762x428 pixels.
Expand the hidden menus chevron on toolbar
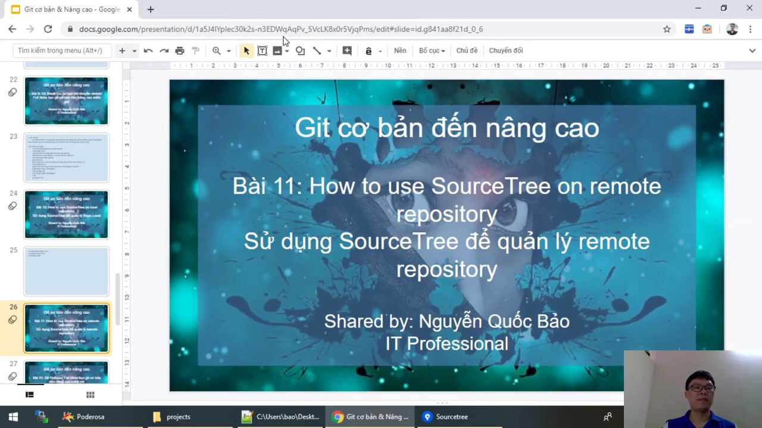tap(752, 51)
